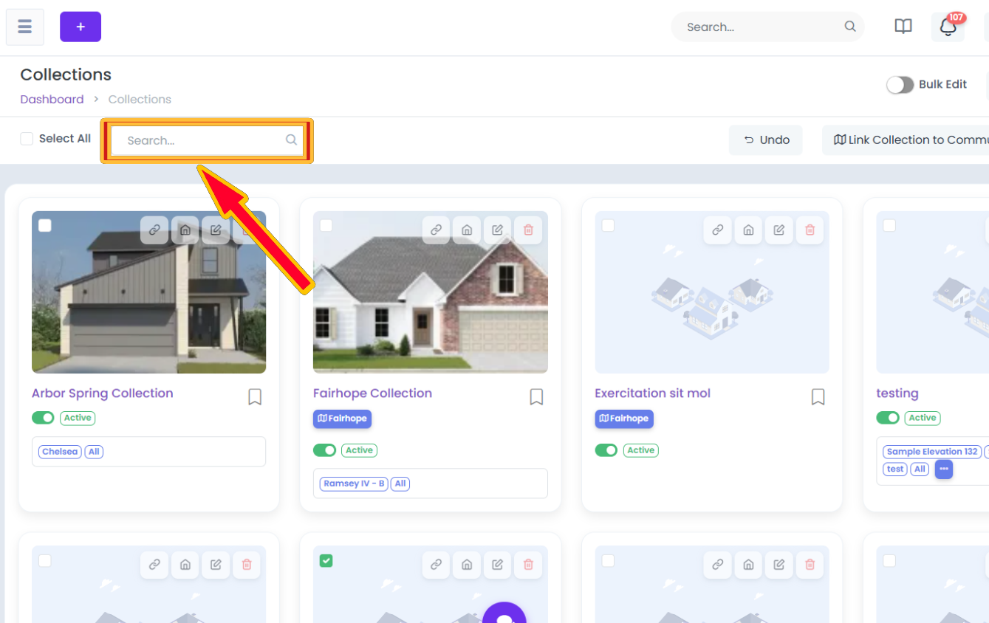
Task: Tick the testing card checkbox
Action: (889, 225)
